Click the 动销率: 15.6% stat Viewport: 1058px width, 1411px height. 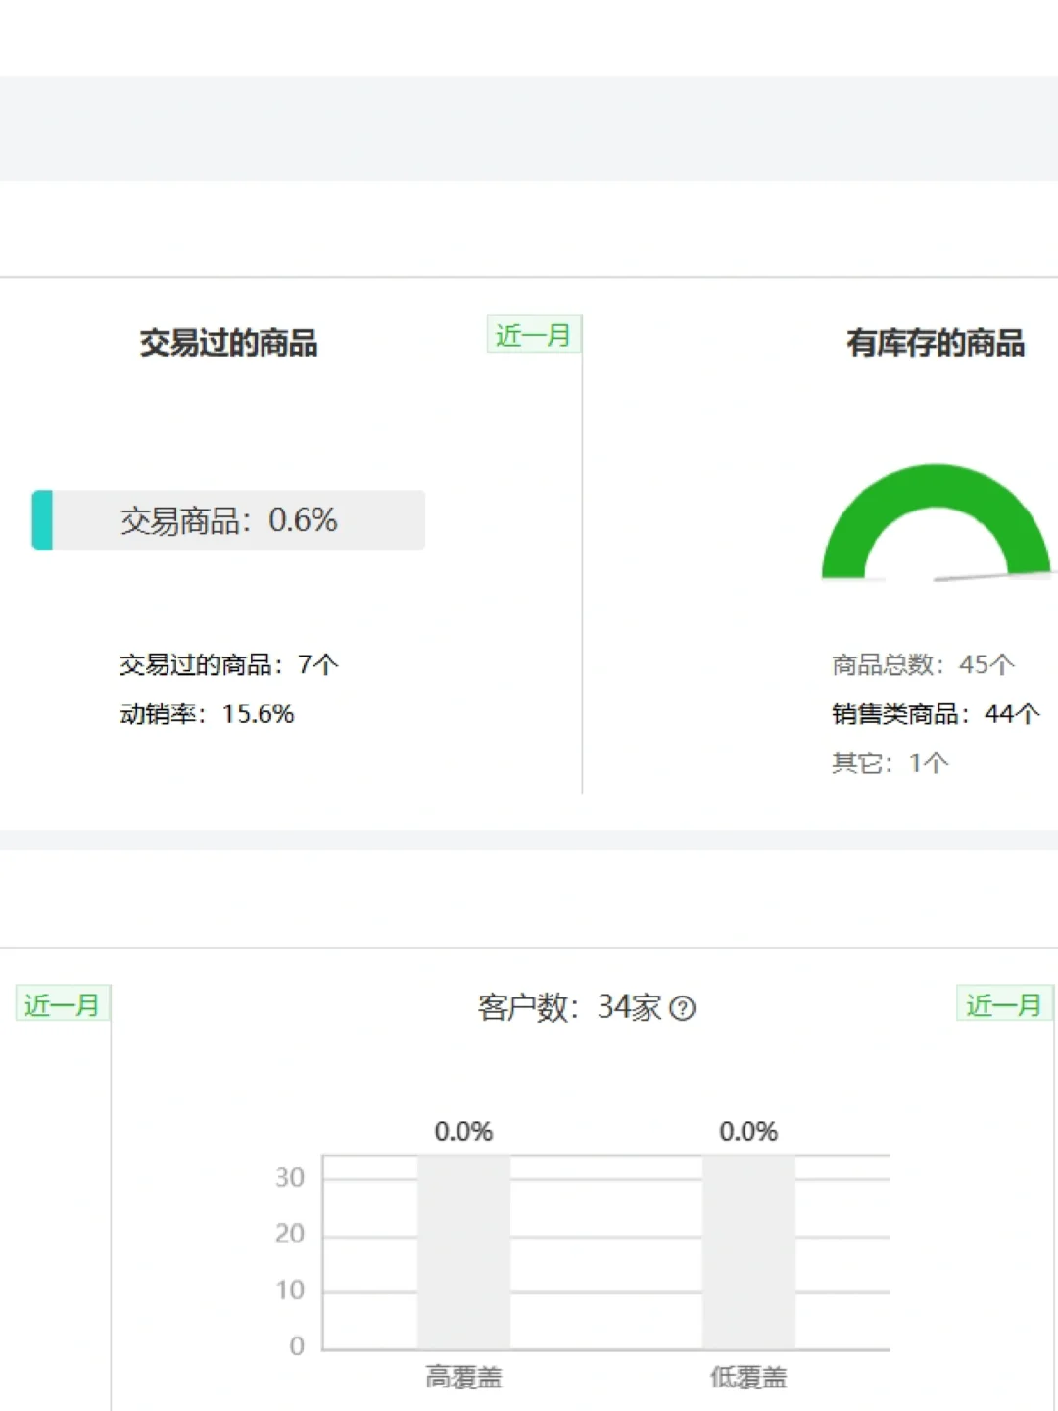coord(206,713)
